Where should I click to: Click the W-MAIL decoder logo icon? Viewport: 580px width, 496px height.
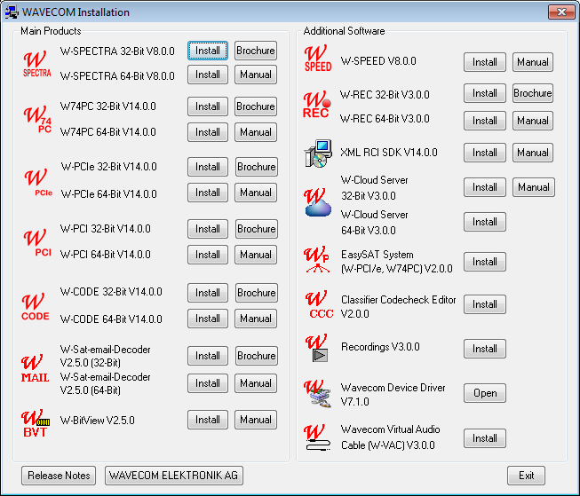[x=36, y=368]
